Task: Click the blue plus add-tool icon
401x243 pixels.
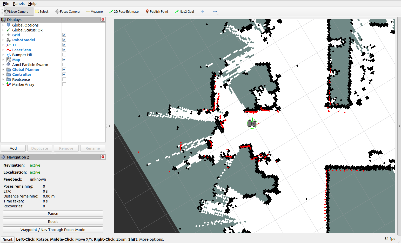Action: 203,11
